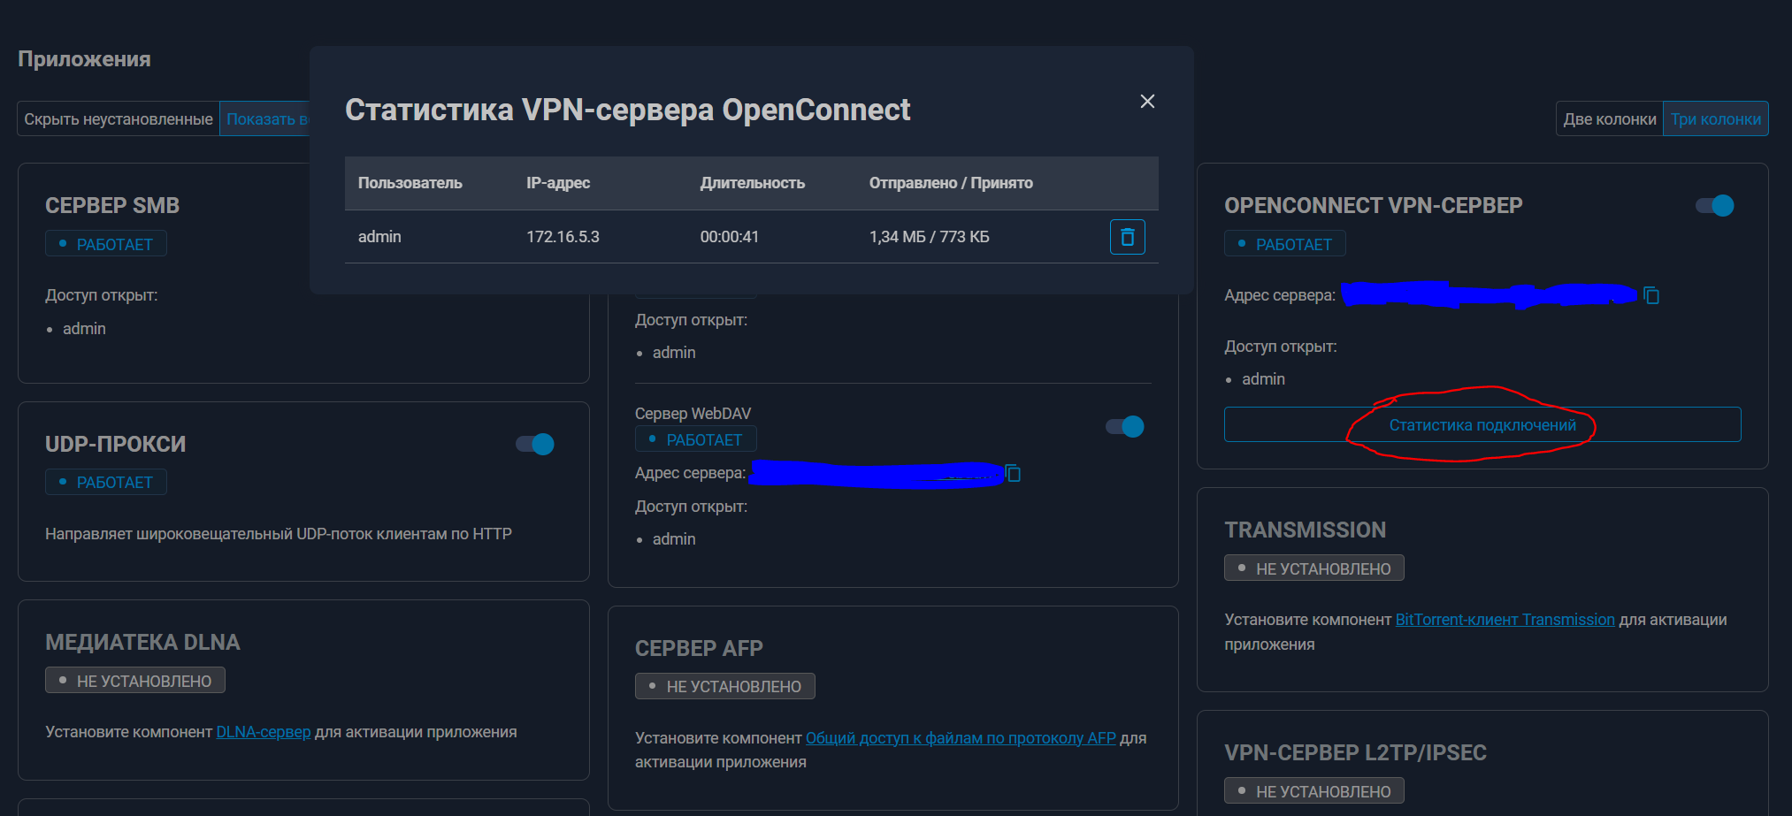1792x816 pixels.
Task: Turn off the UDP-прокси switch
Action: (535, 444)
